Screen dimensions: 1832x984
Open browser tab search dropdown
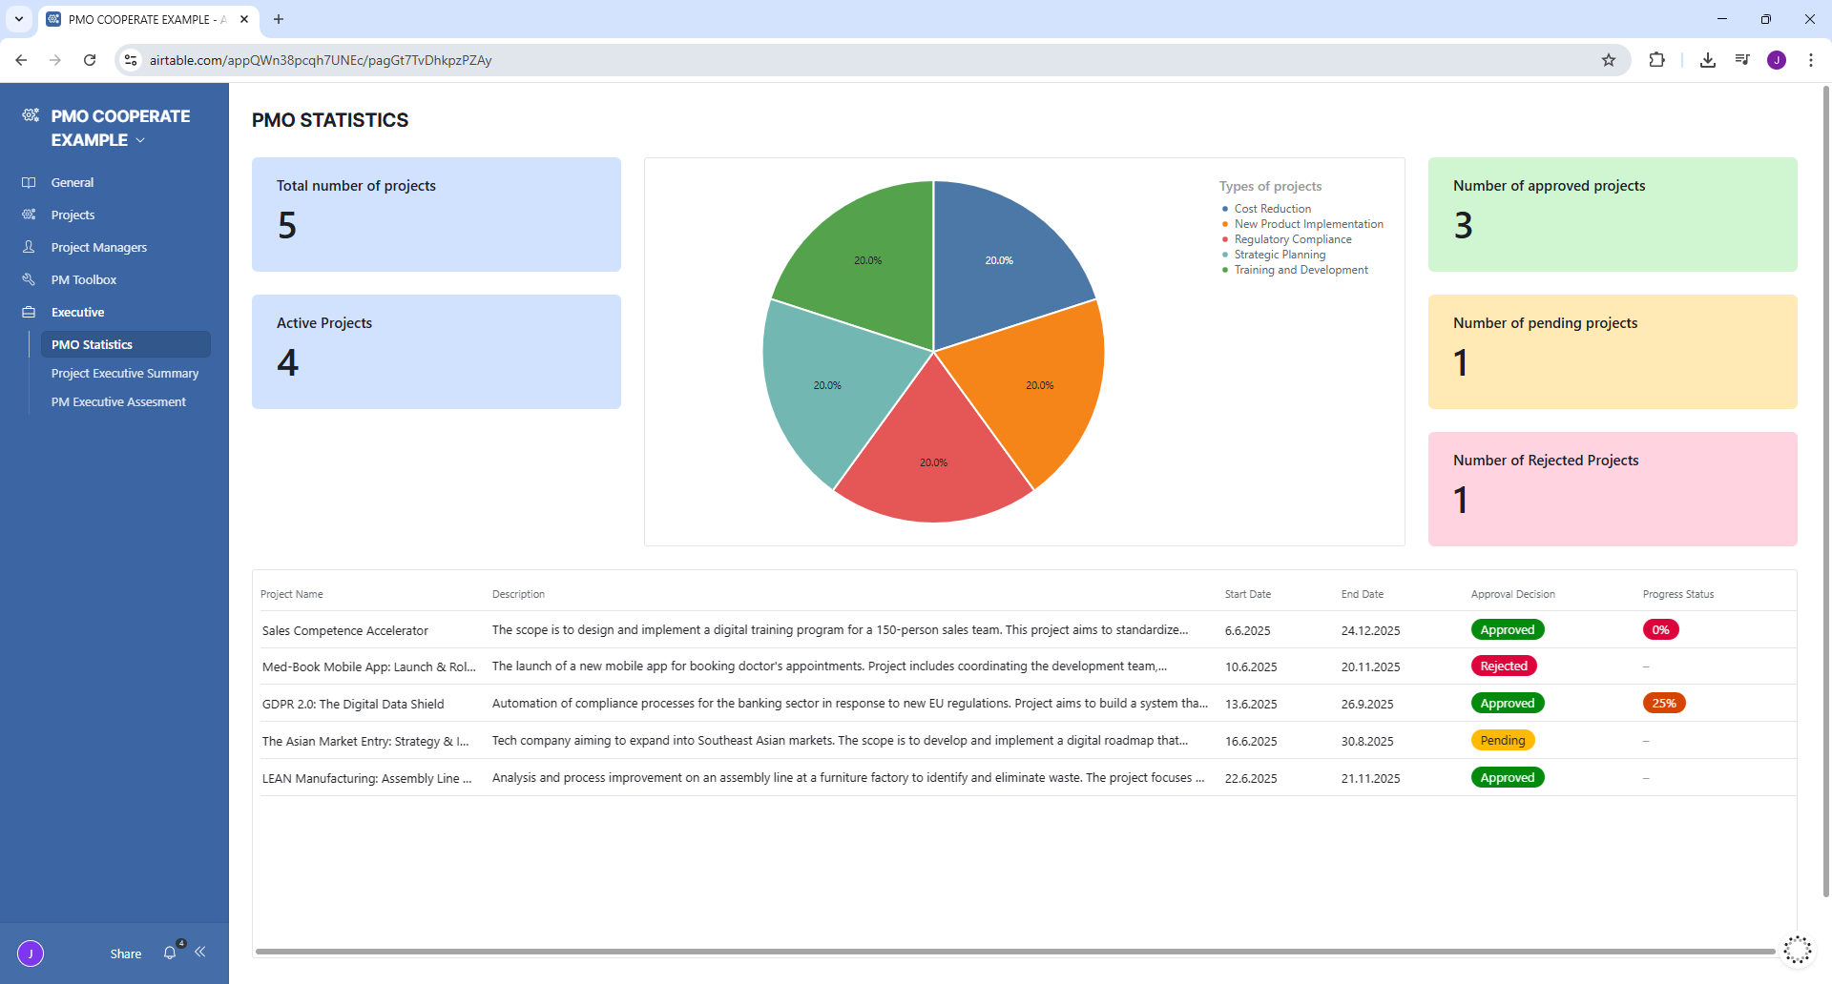point(19,19)
